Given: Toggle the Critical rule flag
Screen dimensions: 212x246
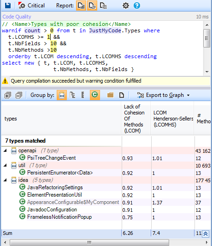Looking at the screenshot, I should pos(31,6).
